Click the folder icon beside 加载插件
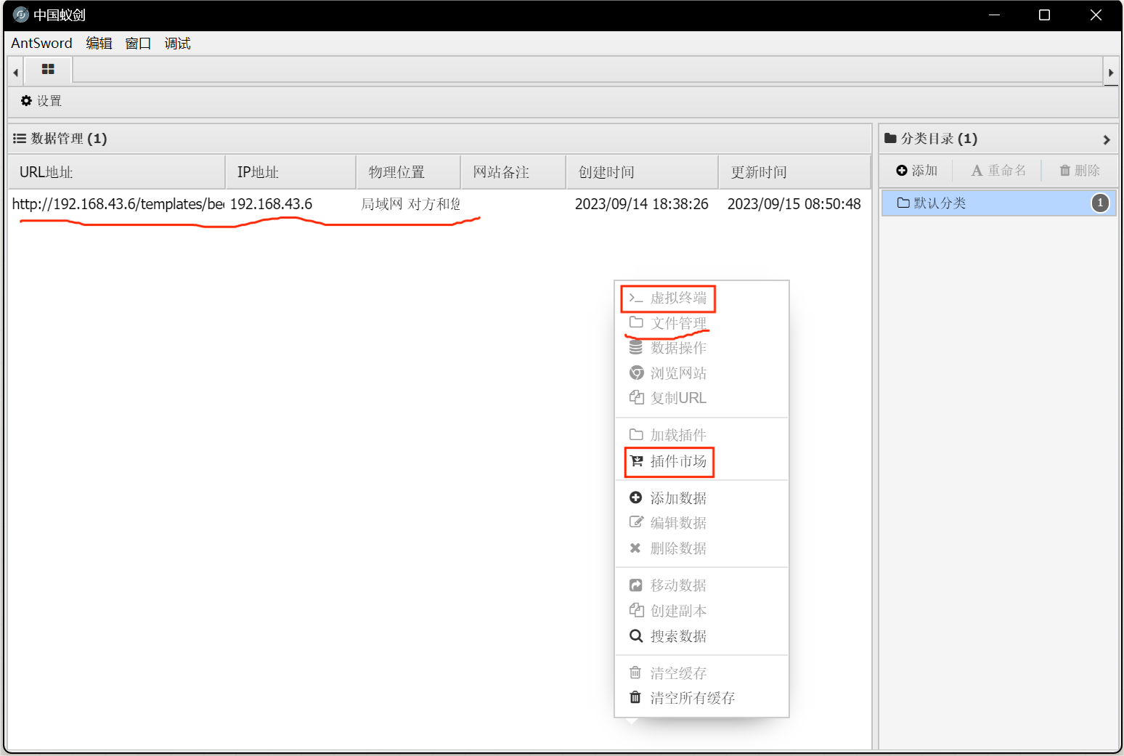 pyautogui.click(x=636, y=435)
